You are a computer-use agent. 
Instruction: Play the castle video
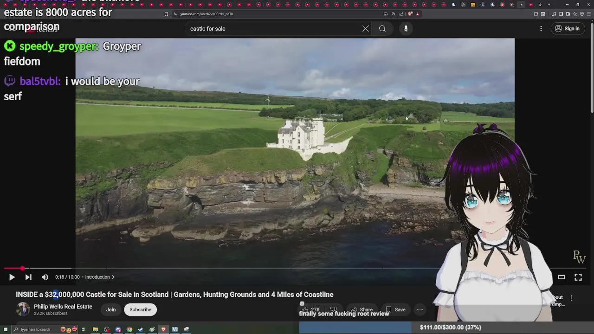tap(12, 277)
